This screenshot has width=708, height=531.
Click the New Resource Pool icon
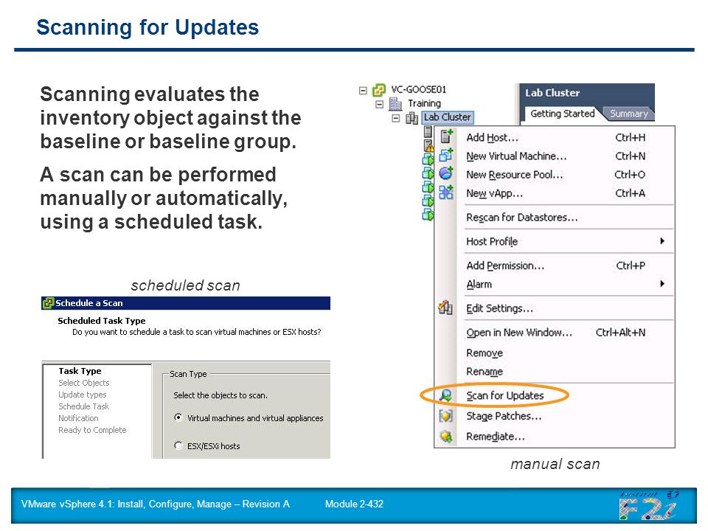[x=446, y=173]
